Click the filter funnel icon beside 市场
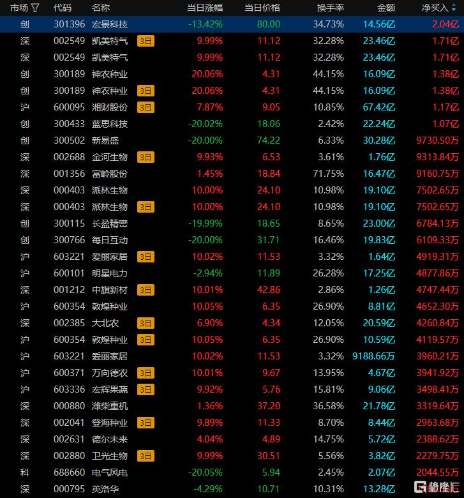464x498 pixels. click(35, 8)
